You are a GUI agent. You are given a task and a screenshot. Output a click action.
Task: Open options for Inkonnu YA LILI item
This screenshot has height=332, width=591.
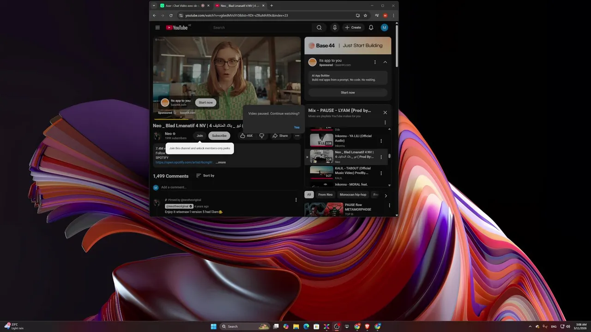(381, 141)
